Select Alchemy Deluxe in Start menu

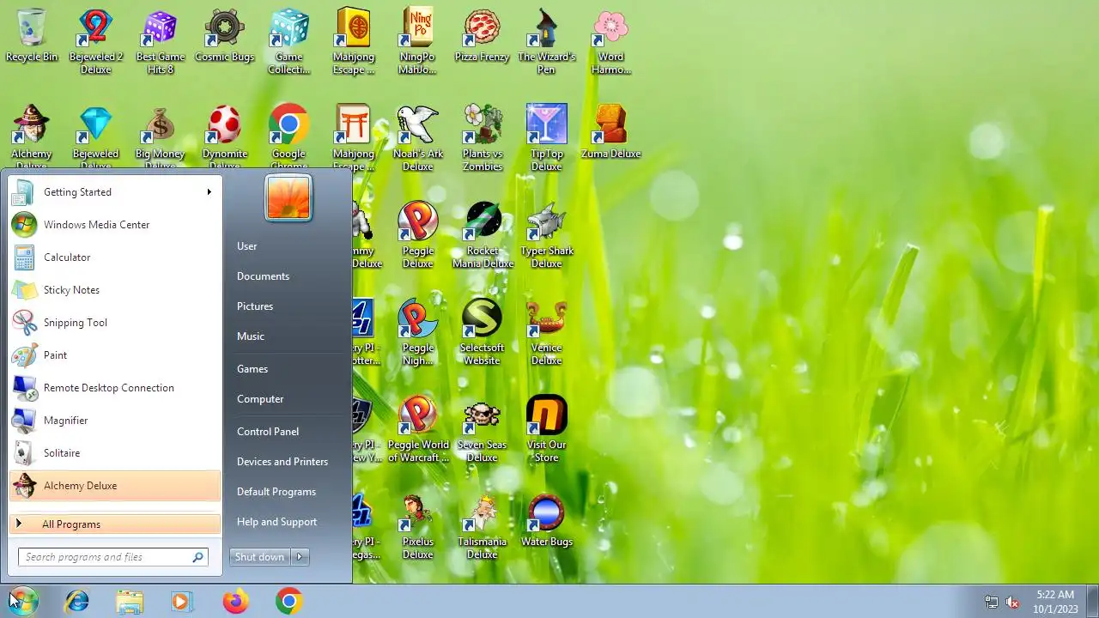114,486
